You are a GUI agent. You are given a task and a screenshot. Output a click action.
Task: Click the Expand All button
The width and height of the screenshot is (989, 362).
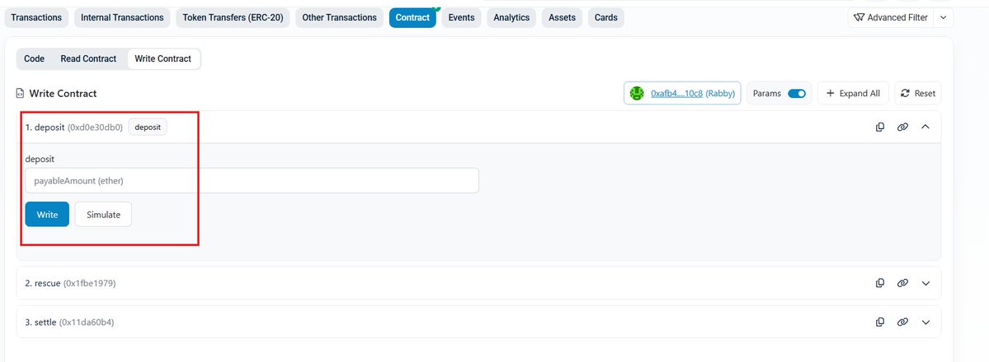854,93
